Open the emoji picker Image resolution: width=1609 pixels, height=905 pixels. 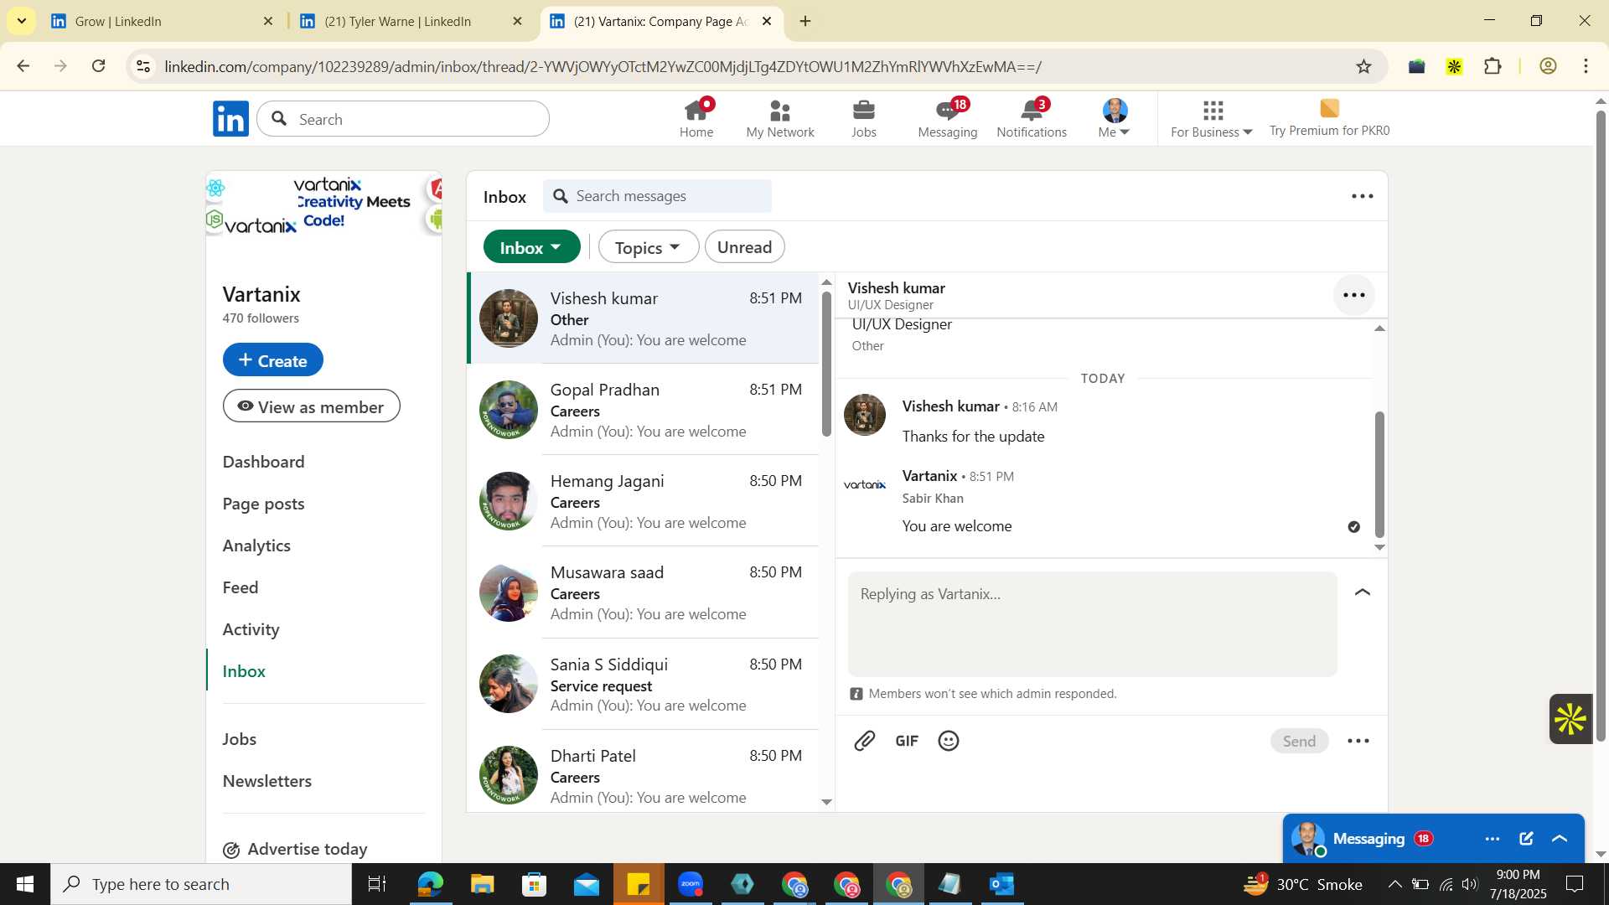pyautogui.click(x=949, y=741)
